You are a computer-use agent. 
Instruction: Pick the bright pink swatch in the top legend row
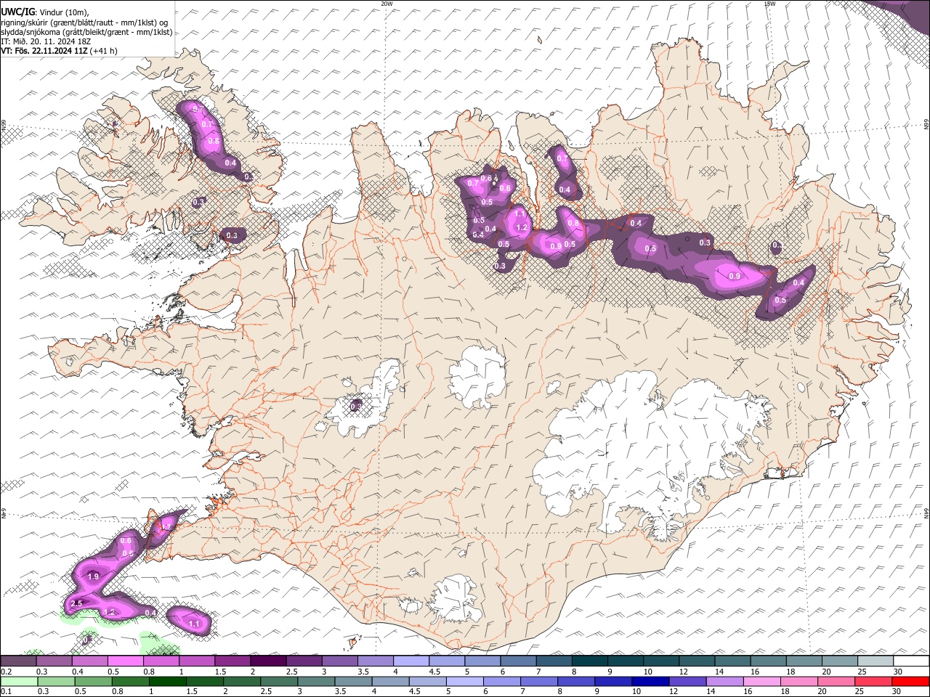click(126, 661)
